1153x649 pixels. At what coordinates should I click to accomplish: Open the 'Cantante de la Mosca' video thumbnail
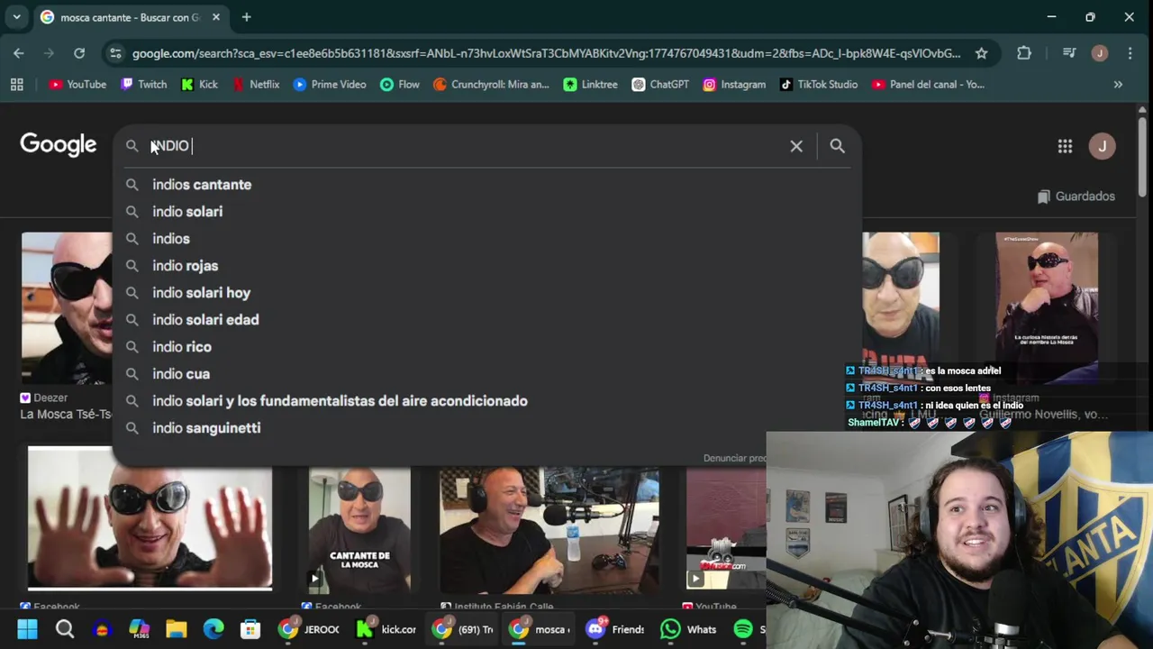[x=359, y=528]
